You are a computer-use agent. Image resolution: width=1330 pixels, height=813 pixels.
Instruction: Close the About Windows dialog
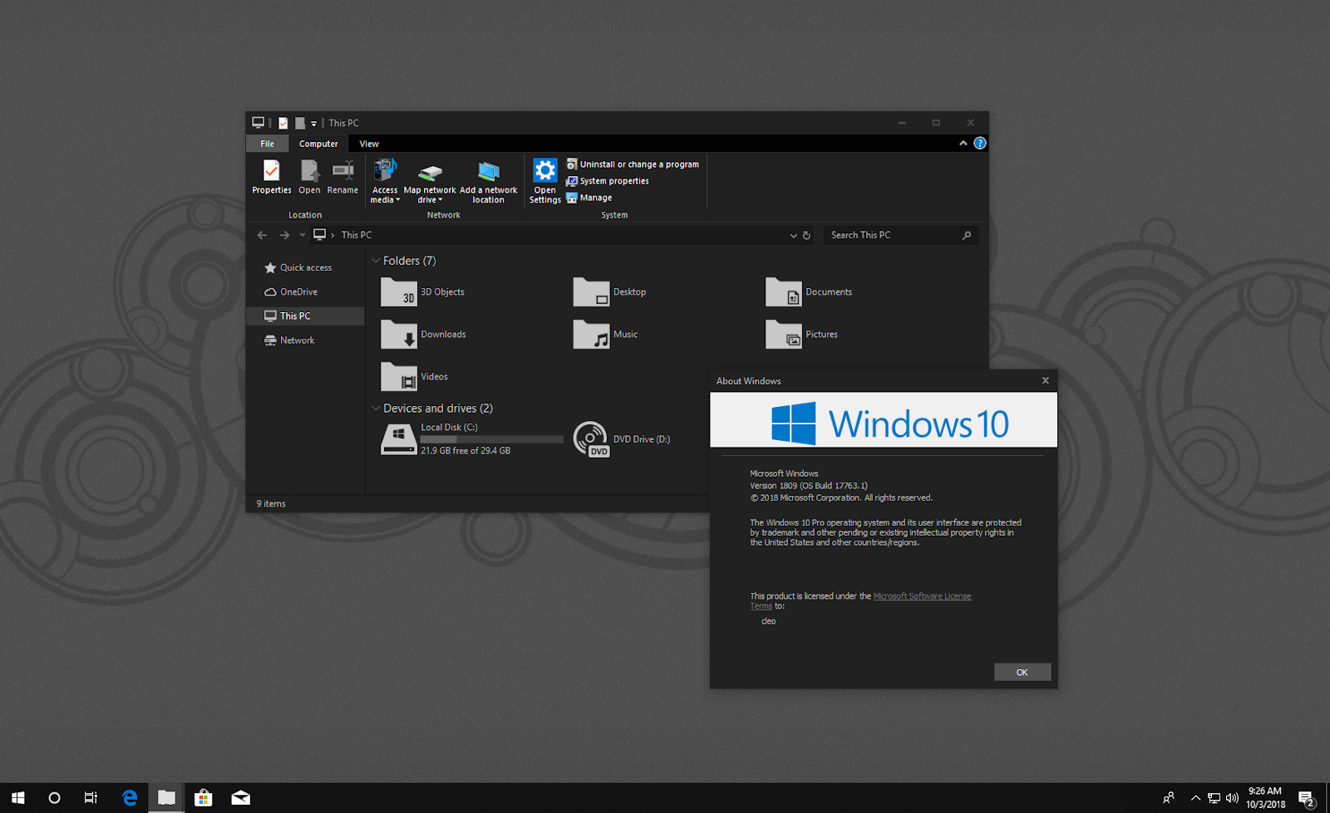[1045, 380]
